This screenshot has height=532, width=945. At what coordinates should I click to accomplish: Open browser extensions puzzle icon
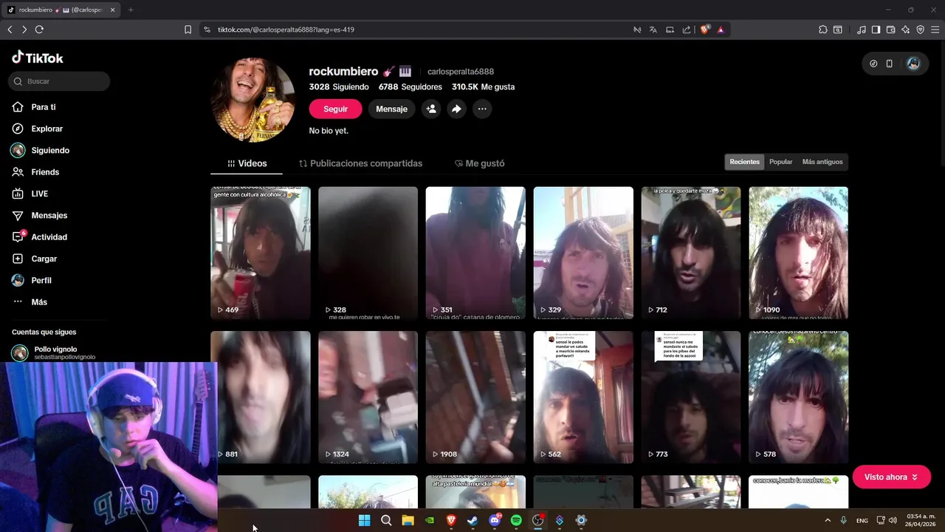(x=822, y=30)
